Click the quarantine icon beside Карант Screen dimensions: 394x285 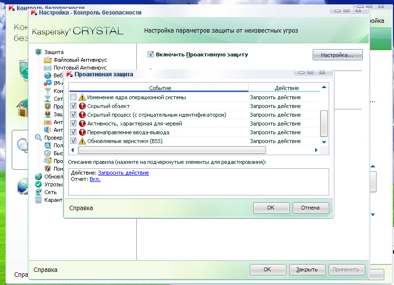pyautogui.click(x=38, y=200)
